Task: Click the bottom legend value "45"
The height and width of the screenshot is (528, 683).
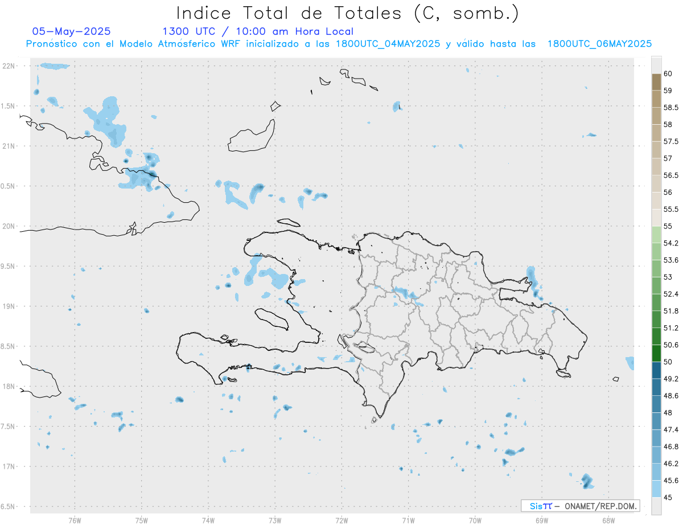Action: tap(668, 497)
